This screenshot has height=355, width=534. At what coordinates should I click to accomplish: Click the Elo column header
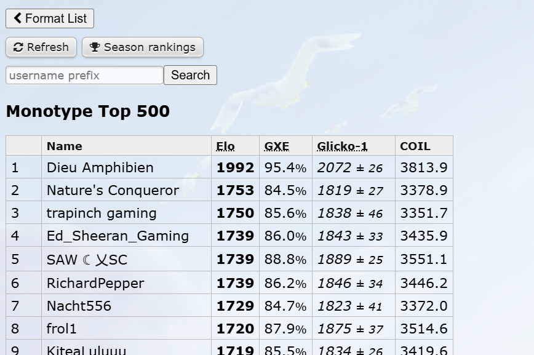pyautogui.click(x=225, y=146)
